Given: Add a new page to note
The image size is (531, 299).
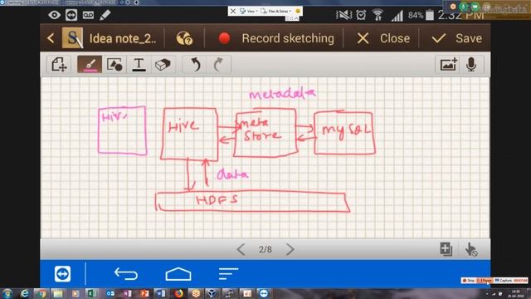Looking at the screenshot, I should click(x=446, y=249).
